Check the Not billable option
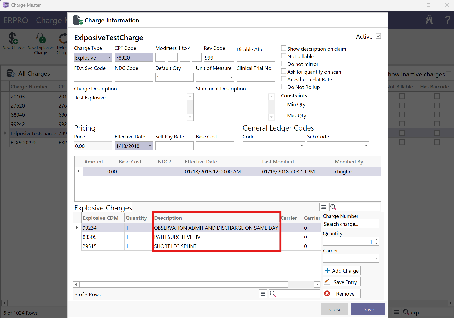The width and height of the screenshot is (454, 318). 284,56
